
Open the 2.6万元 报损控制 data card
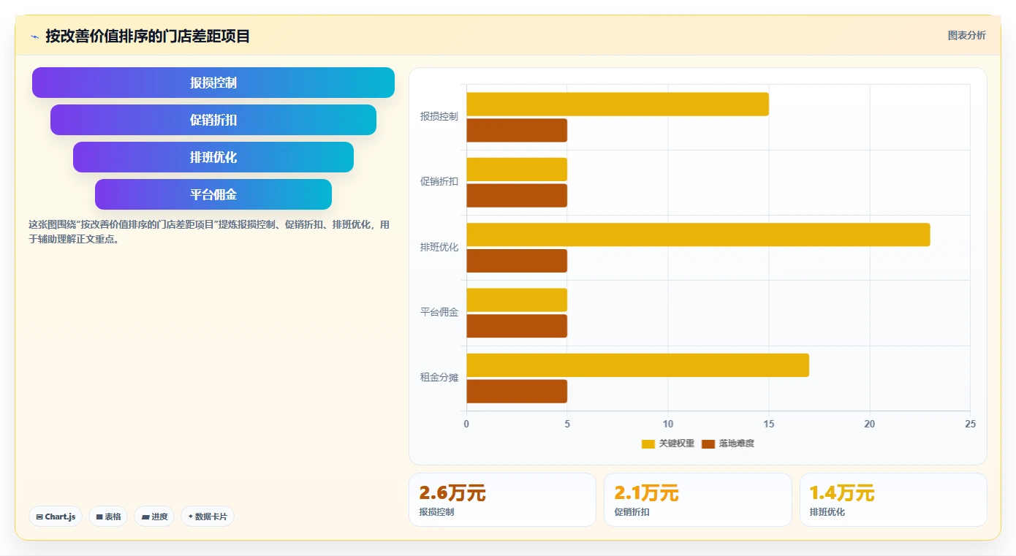(x=503, y=500)
